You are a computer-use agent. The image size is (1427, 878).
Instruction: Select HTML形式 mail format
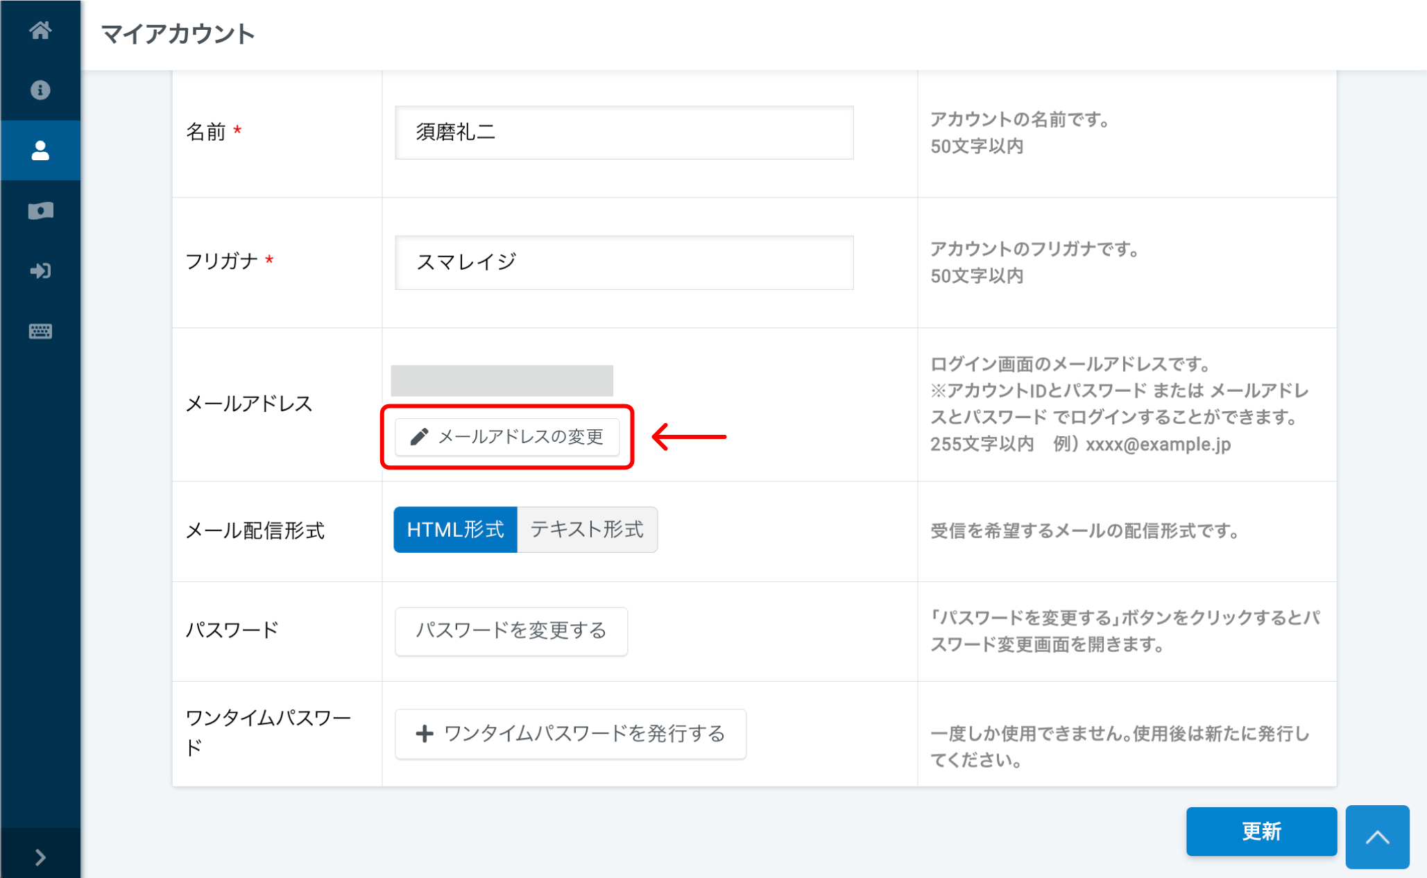455,530
